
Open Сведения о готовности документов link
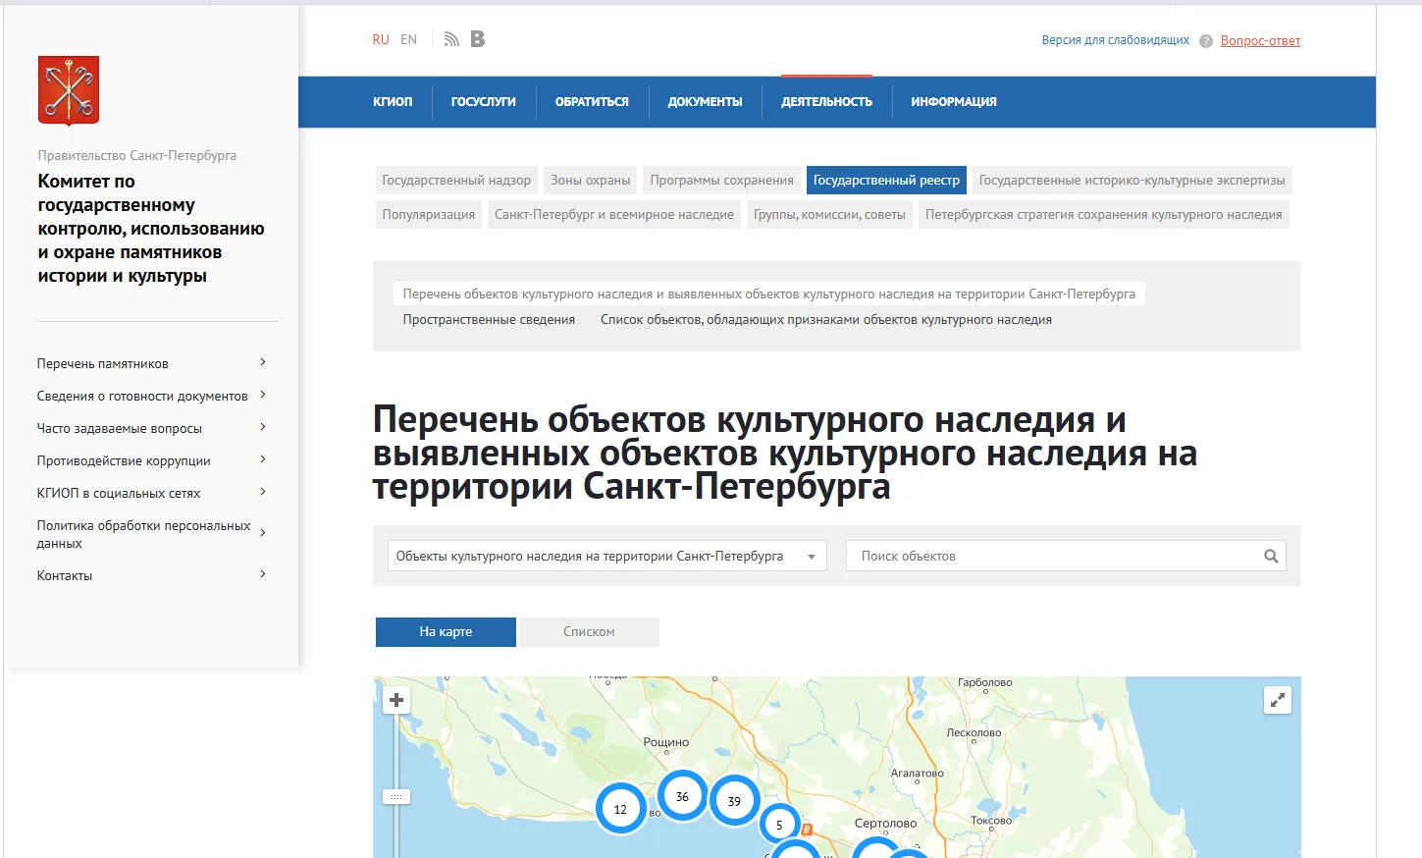tap(142, 396)
